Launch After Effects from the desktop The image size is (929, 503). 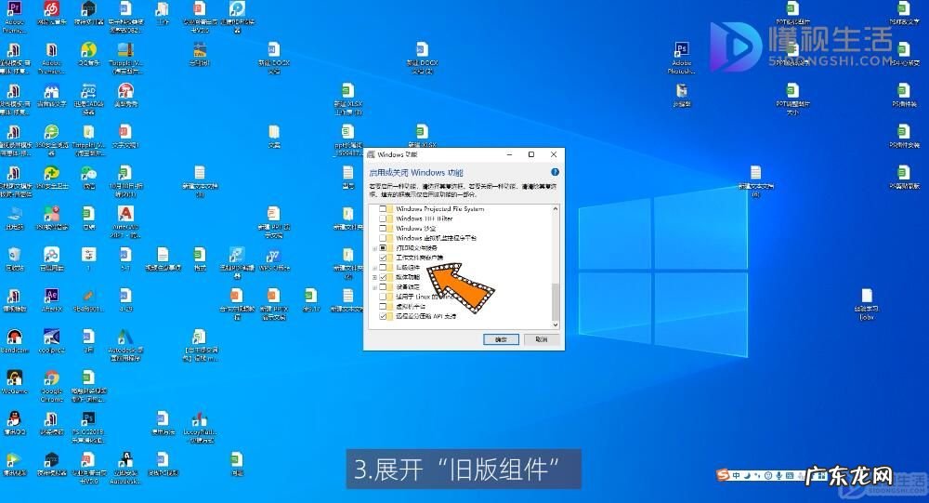click(x=51, y=296)
